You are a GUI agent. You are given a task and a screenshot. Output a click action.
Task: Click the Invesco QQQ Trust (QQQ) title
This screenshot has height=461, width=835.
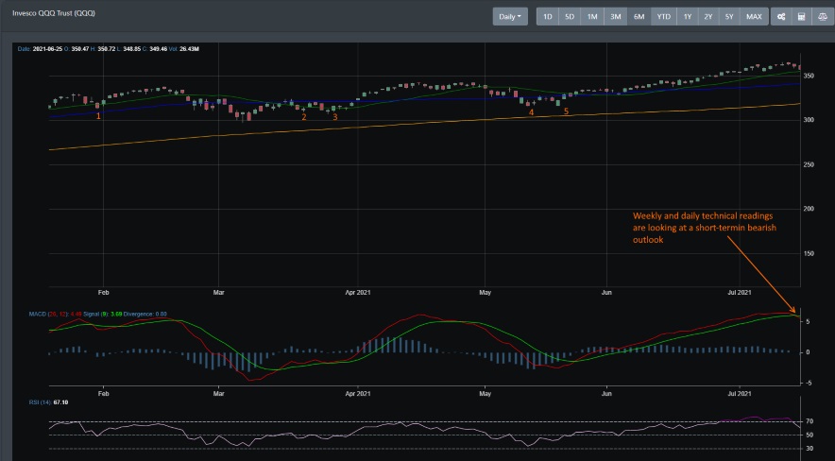pos(54,13)
